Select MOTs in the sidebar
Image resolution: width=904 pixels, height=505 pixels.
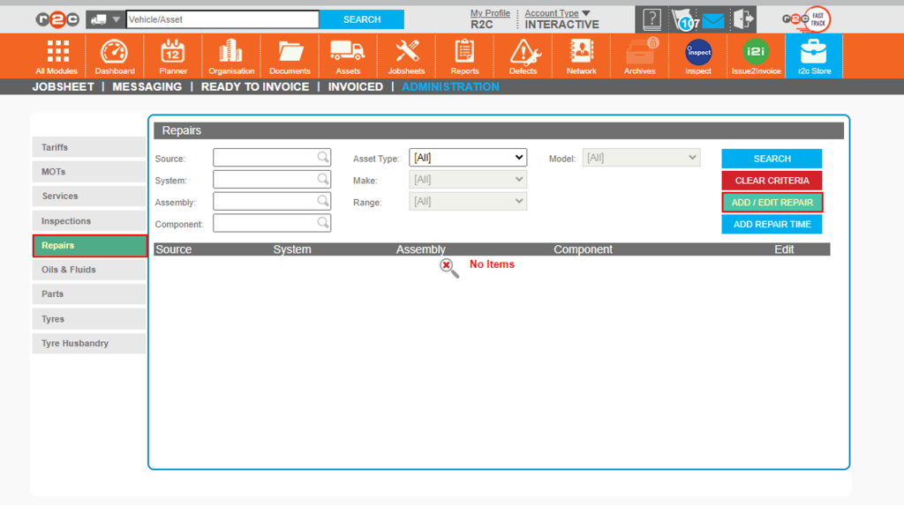coord(89,172)
